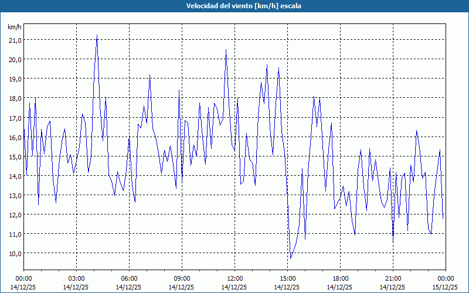Viewport: 469px width, 293px height.
Task: Click the 12,0 y-axis label
Action: tap(15, 214)
